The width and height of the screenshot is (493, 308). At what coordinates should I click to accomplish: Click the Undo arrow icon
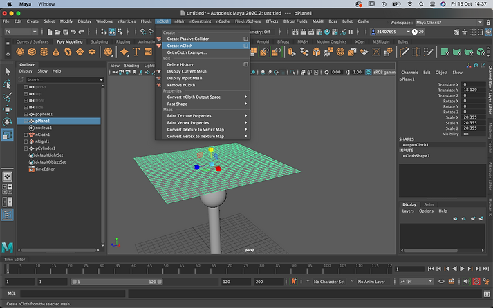pos(73,32)
